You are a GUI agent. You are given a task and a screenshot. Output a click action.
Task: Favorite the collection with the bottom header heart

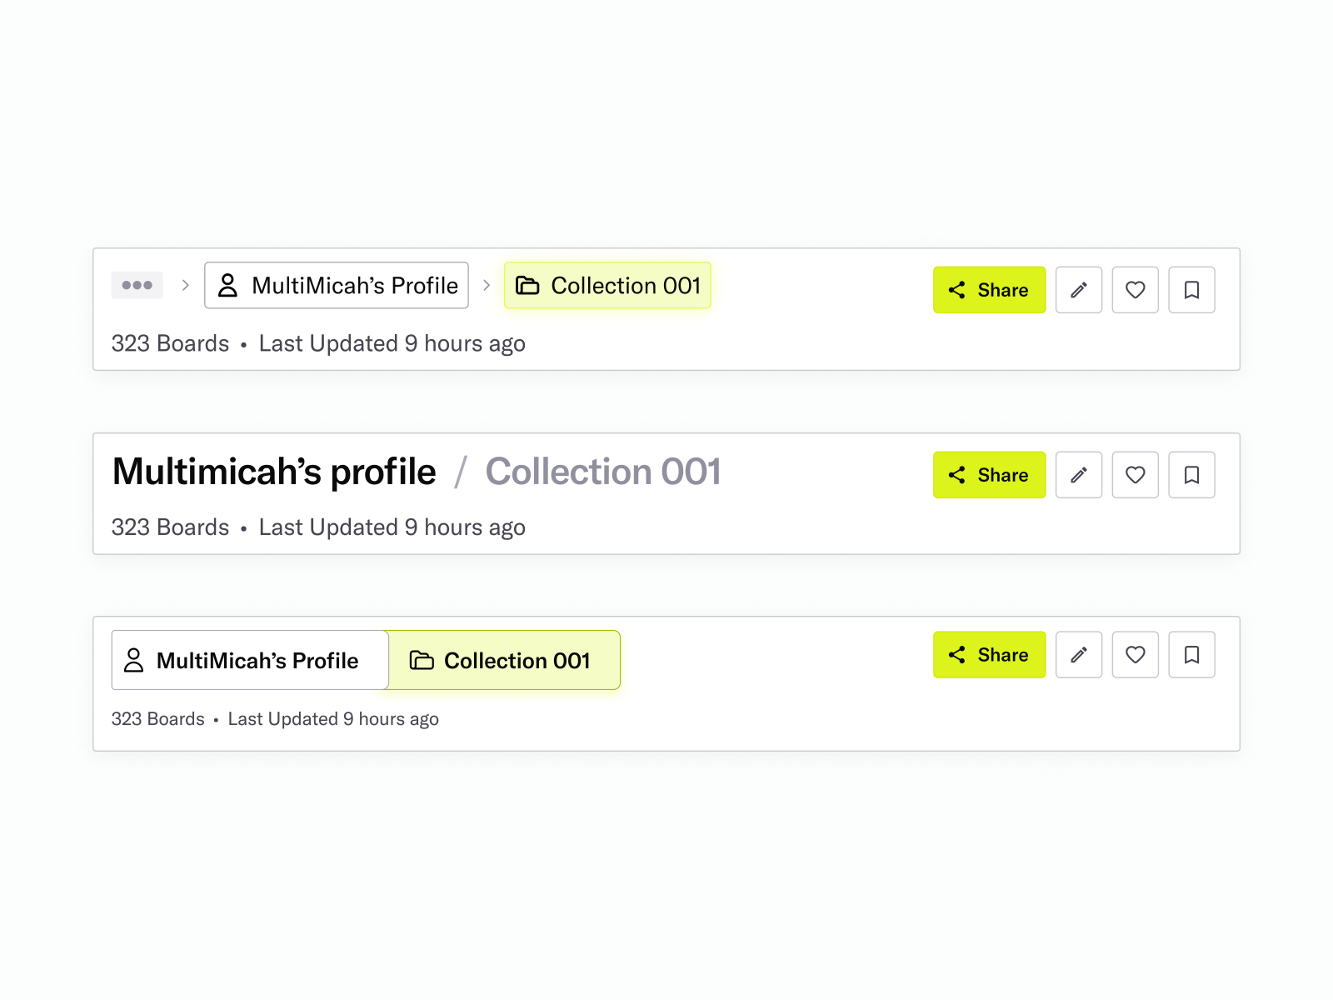pyautogui.click(x=1135, y=655)
